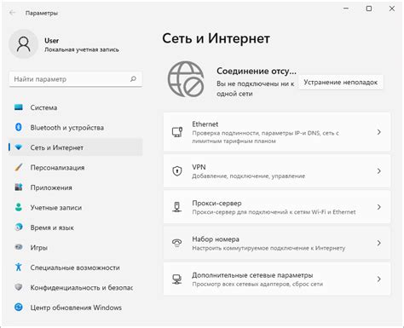Click the User account avatar icon
Viewport: 404px width, 328px height.
[x=24, y=44]
